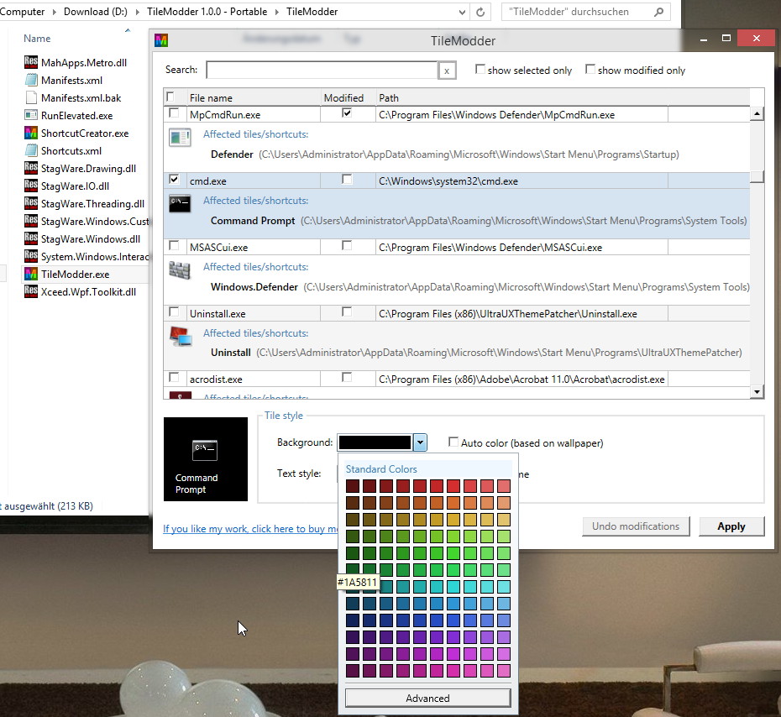
Task: Uncheck the cmd.exe row selection checkbox
Action: pos(174,180)
